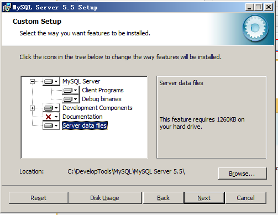The width and height of the screenshot is (278, 215).
Task: Open the Disk Usage dialog
Action: 105,198
